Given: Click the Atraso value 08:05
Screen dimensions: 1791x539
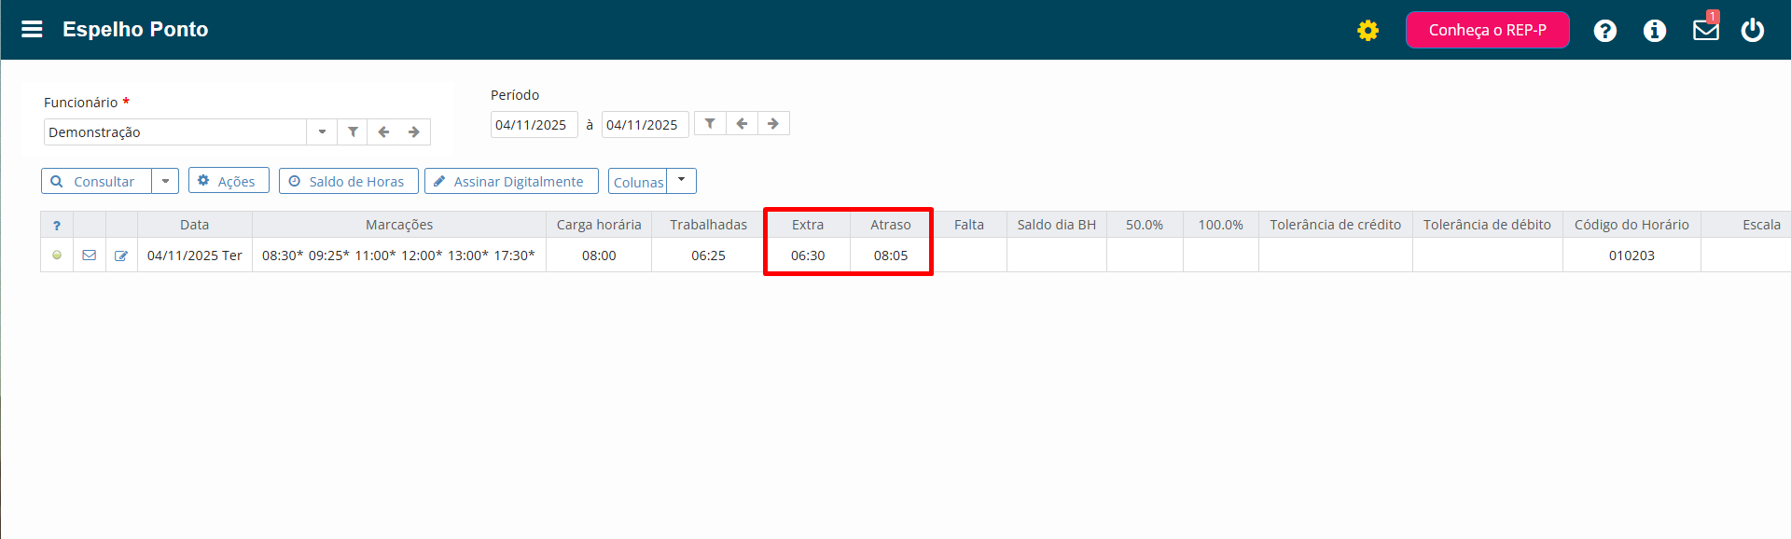Looking at the screenshot, I should click(891, 255).
